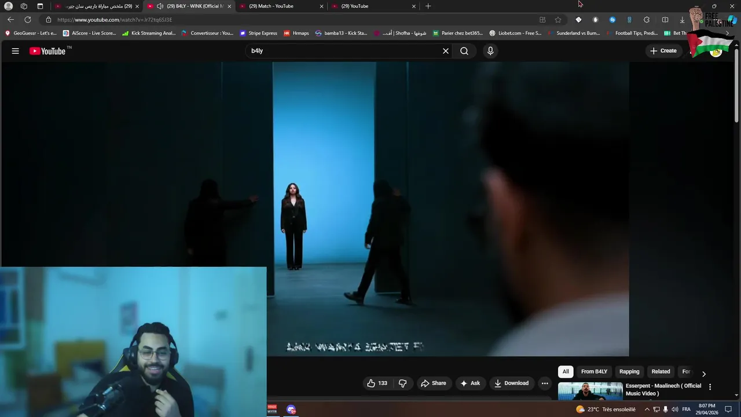Open Kick Streaming Analytics bookmark
This screenshot has width=741, height=417.
149,33
